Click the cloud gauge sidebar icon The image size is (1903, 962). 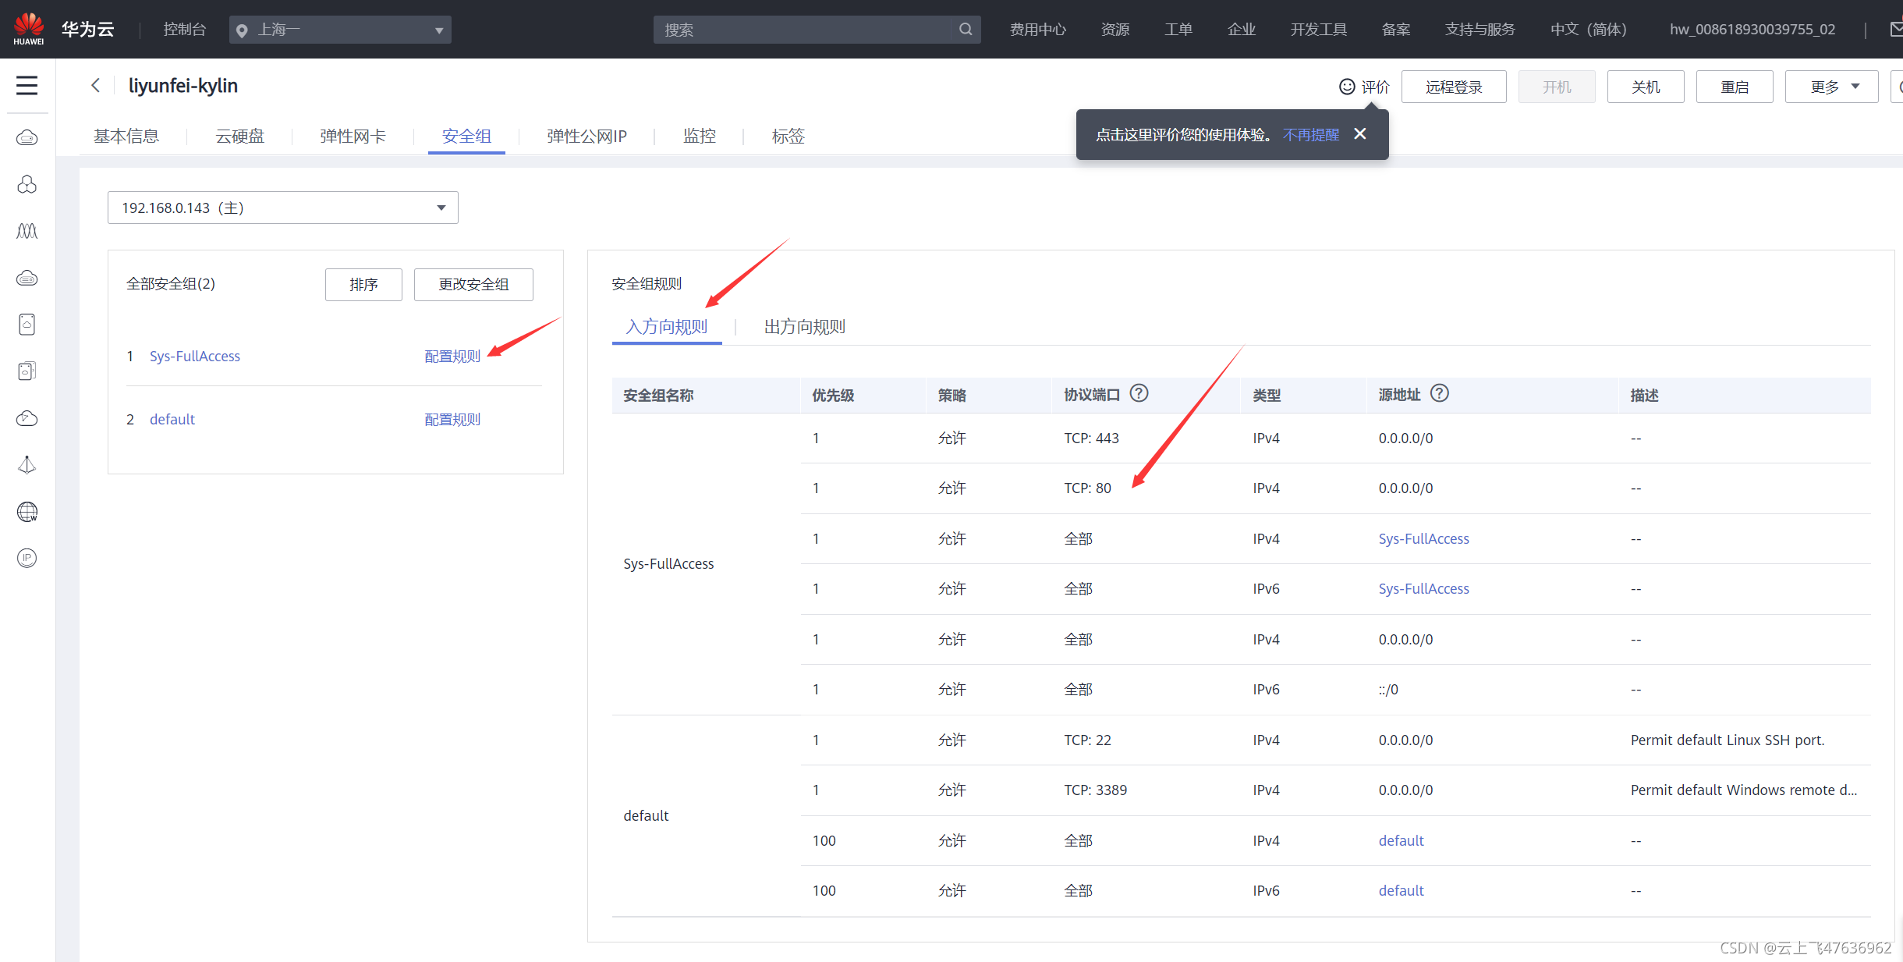coord(27,418)
